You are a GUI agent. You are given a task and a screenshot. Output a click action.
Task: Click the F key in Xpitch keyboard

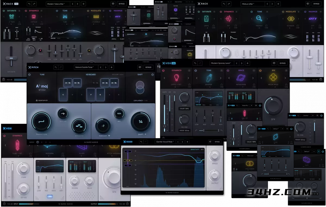91,95
